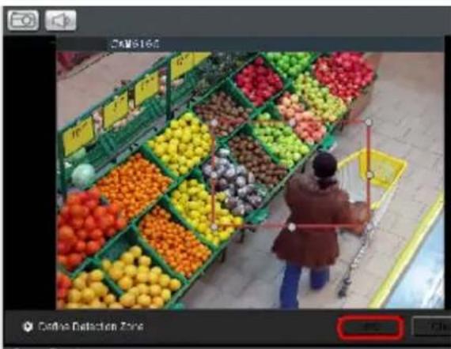Click the fully visible button in the bottom bar
Image resolution: width=451 pixels, height=349 pixels.
tap(371, 328)
